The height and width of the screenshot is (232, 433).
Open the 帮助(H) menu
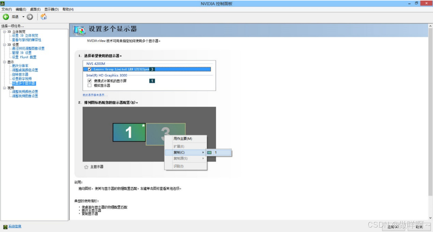68,9
